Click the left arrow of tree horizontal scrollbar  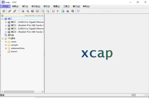coord(2,92)
